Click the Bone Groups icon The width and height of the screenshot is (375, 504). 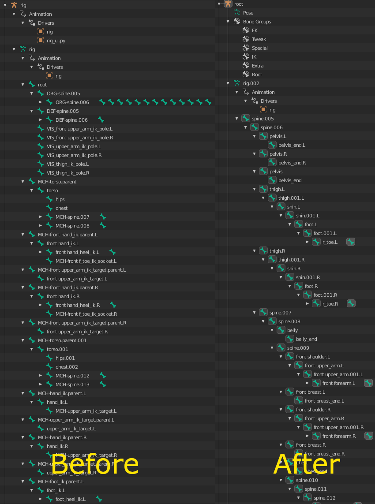[x=237, y=22]
